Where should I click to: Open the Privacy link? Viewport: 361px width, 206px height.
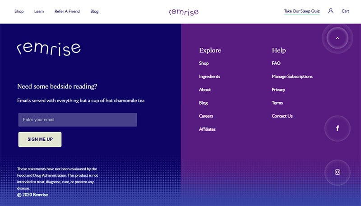[278, 90]
